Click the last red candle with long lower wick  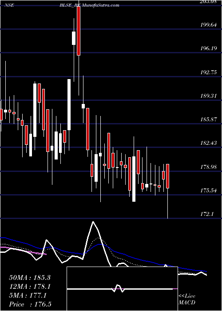168,176
